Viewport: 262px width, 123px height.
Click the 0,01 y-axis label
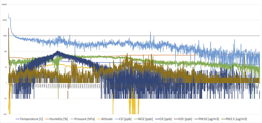pos(5,114)
